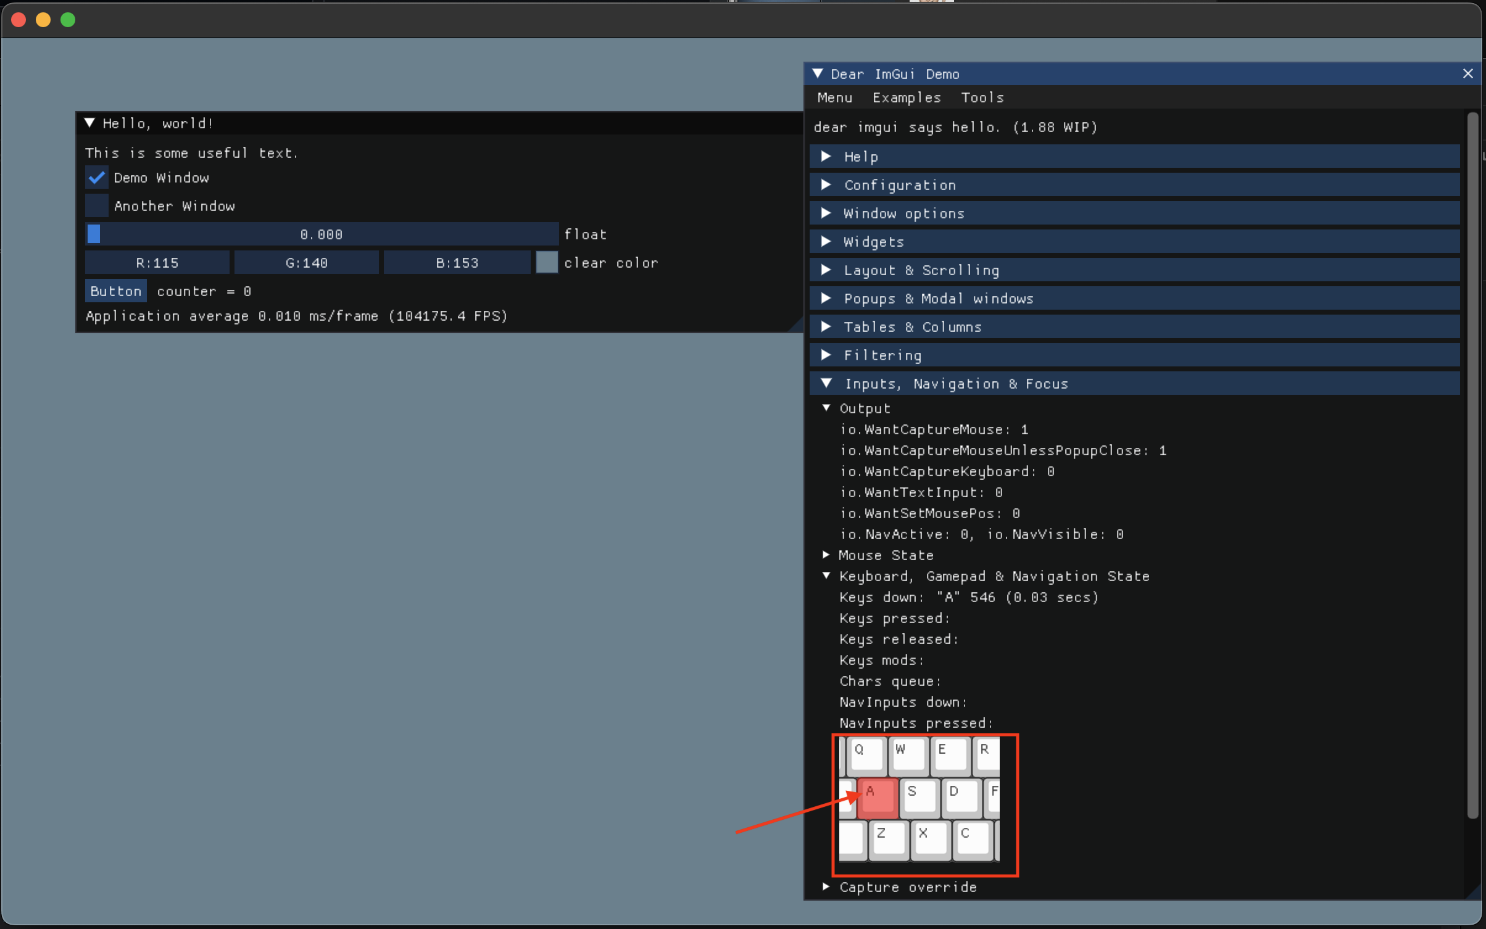Click the "E" key on the on-screen keyboard
The image size is (1486, 929).
coord(950,754)
